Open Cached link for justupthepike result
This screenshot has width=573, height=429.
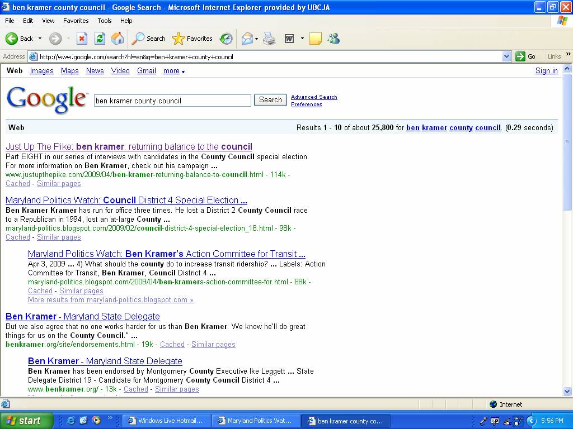point(18,183)
